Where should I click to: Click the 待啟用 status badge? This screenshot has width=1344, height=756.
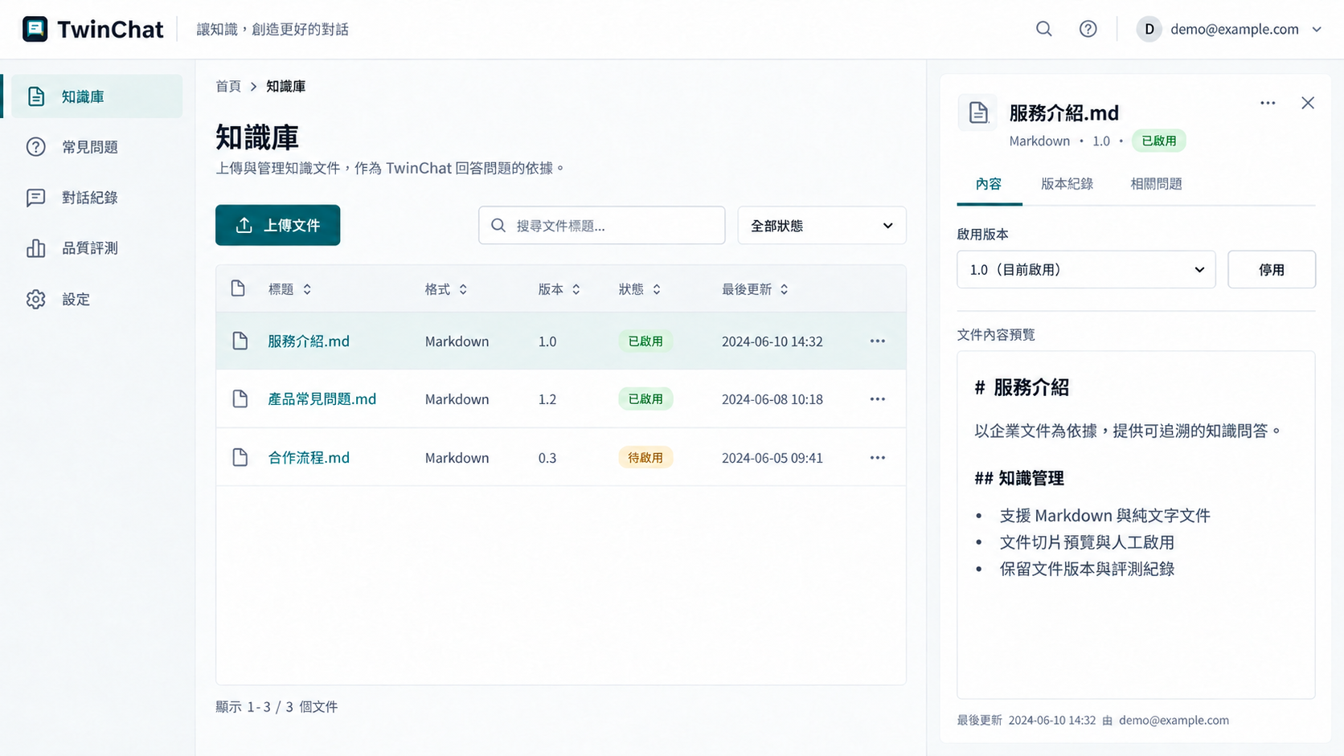click(x=645, y=458)
